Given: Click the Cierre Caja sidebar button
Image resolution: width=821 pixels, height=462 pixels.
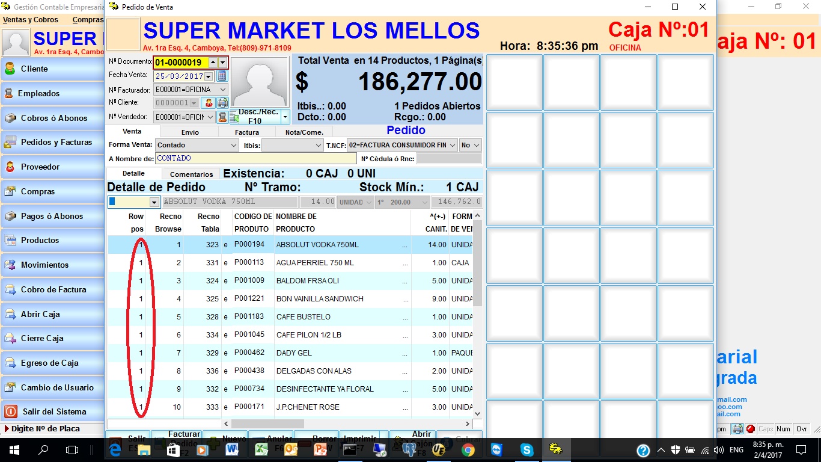Looking at the screenshot, I should (x=52, y=338).
